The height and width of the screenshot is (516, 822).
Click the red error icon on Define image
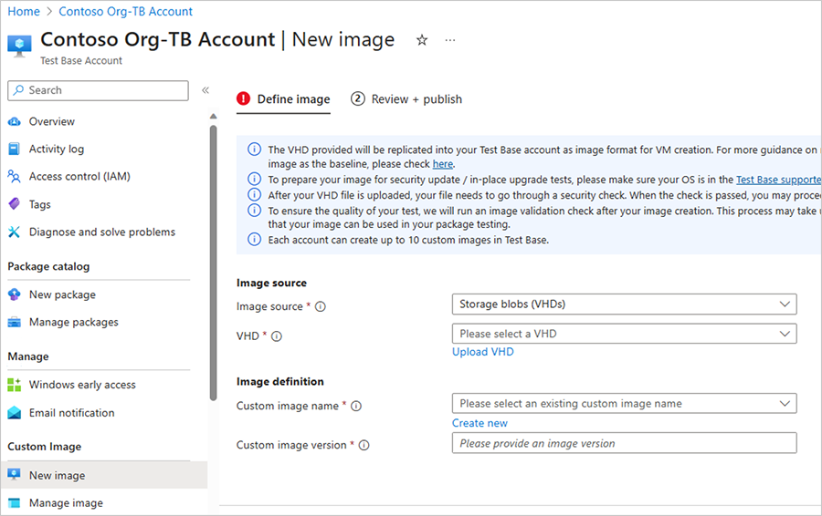(243, 98)
